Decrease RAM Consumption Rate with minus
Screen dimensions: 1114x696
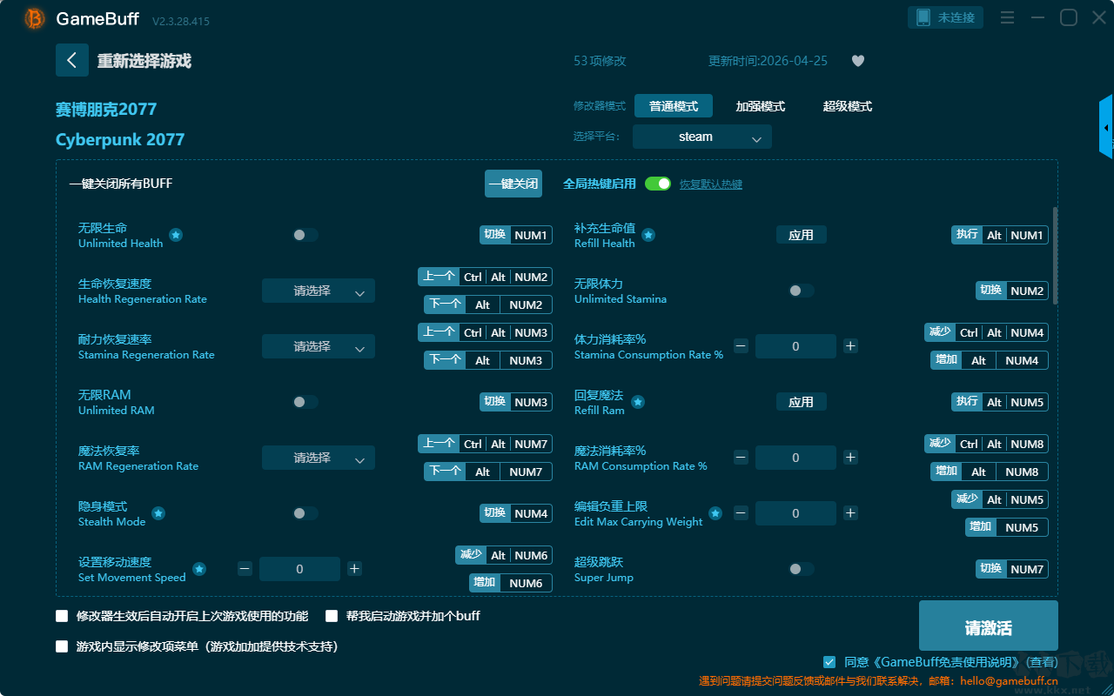pos(741,458)
